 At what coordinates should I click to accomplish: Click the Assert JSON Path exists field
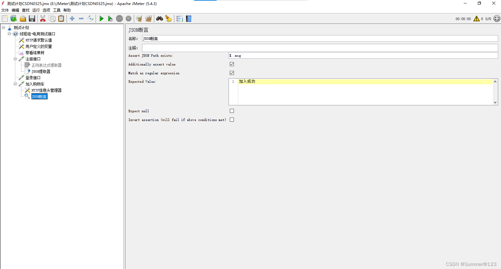[x=363, y=55]
